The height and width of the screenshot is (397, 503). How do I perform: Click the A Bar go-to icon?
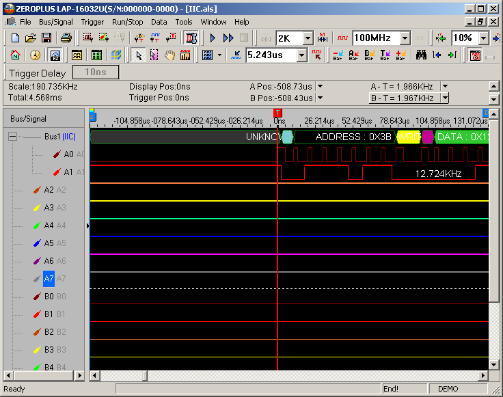click(x=353, y=55)
